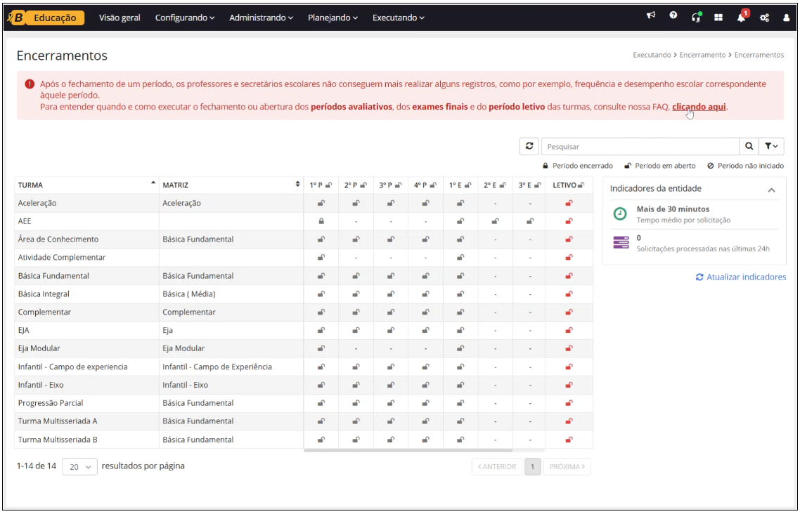800x514 pixels.
Task: Toggle the 2º E lock for AEE
Action: click(495, 221)
